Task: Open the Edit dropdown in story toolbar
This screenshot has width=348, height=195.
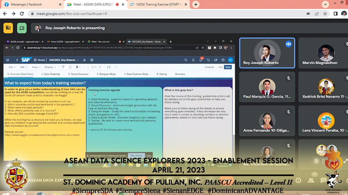Action: [24, 67]
